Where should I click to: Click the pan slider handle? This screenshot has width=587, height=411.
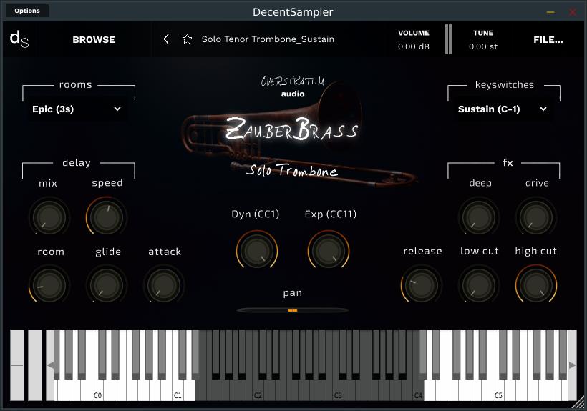293,310
